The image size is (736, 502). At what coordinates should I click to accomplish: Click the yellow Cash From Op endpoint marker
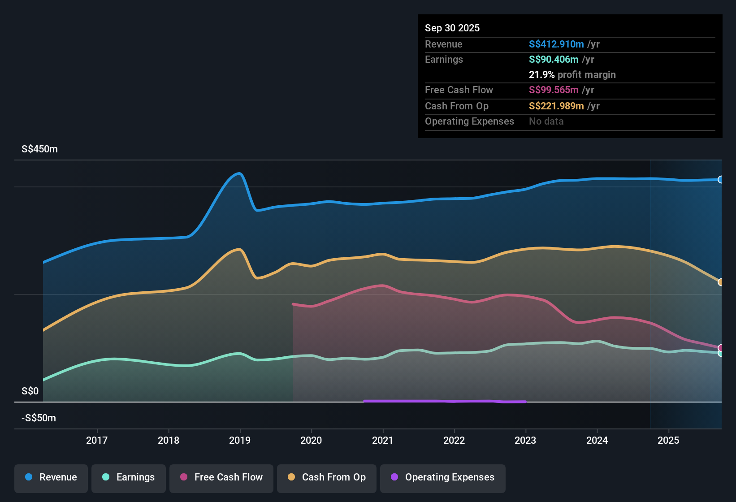(x=721, y=282)
